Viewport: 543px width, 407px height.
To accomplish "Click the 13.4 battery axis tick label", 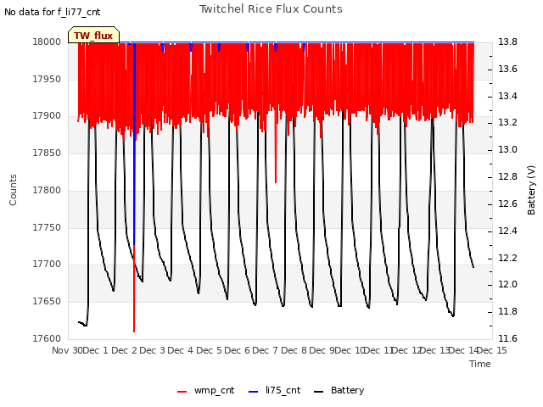I will coord(507,96).
